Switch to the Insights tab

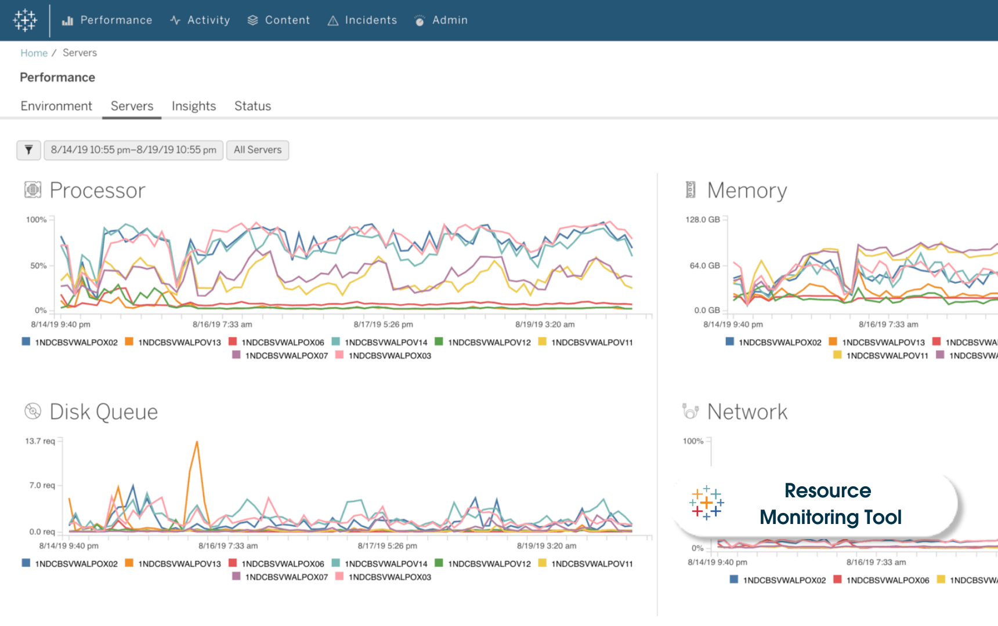[193, 105]
